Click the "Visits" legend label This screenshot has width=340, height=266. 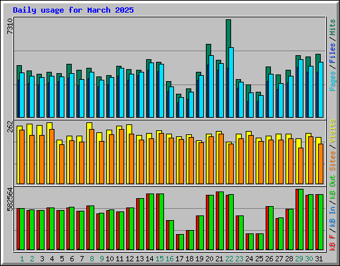[x=333, y=131]
